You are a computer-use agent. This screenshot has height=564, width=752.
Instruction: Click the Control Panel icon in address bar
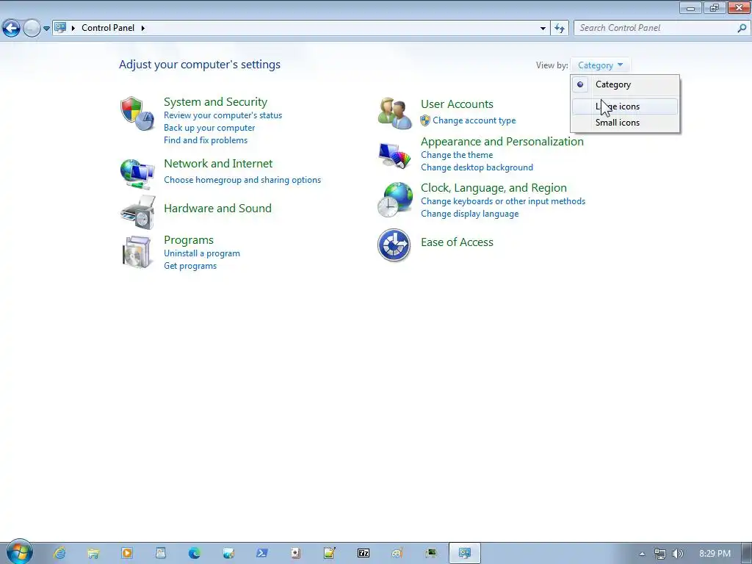coord(60,28)
